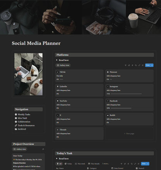Click the Threads card icon

pyautogui.click(x=58, y=130)
